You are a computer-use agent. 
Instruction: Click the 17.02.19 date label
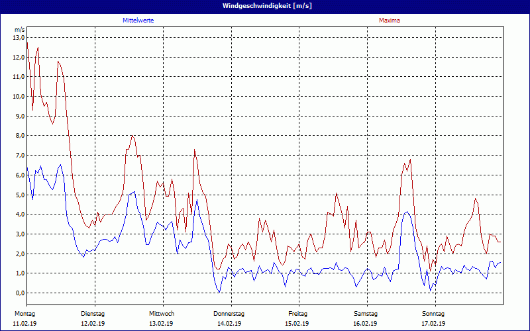click(x=434, y=324)
